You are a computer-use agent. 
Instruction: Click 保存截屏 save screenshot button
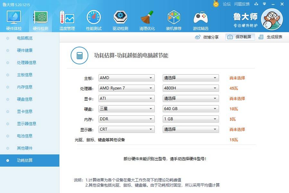(x=240, y=37)
